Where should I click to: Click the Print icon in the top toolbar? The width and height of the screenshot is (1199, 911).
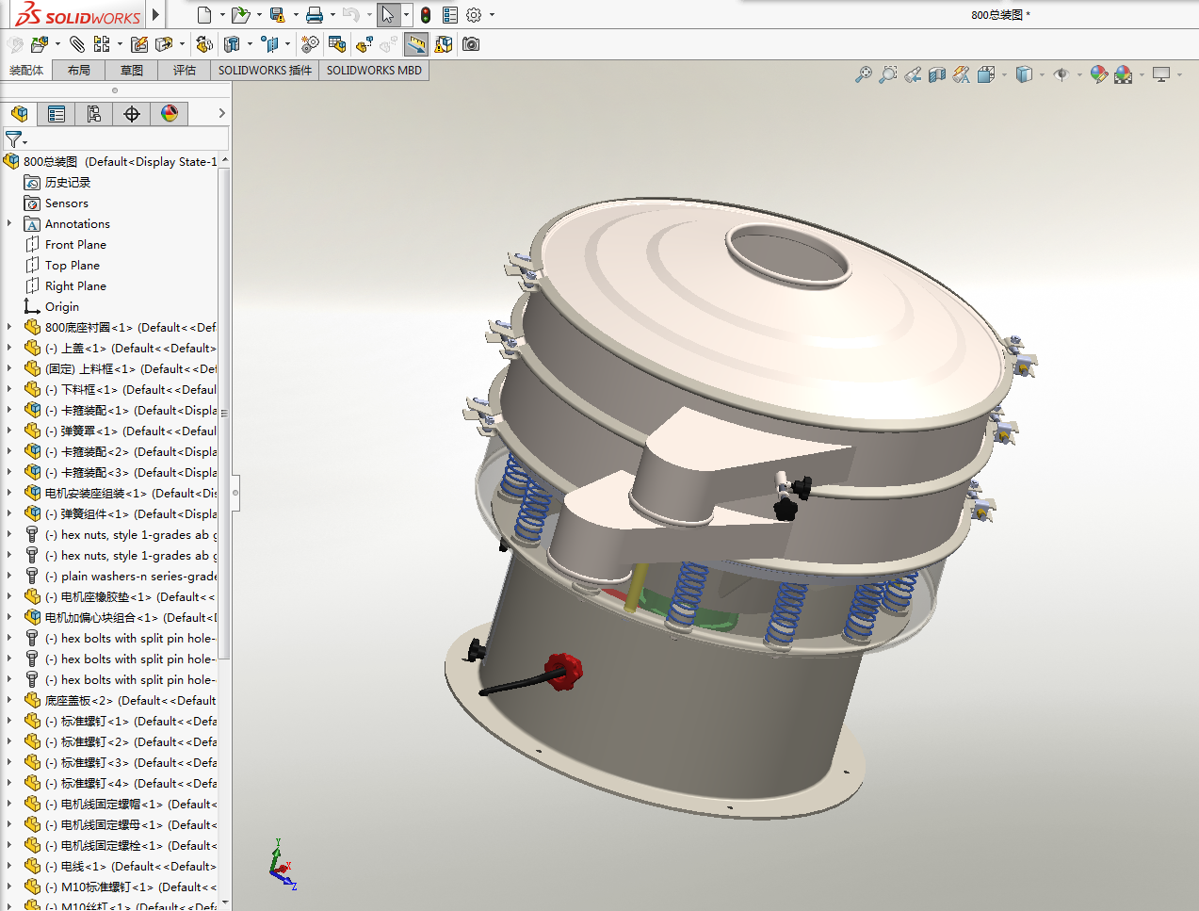point(314,15)
